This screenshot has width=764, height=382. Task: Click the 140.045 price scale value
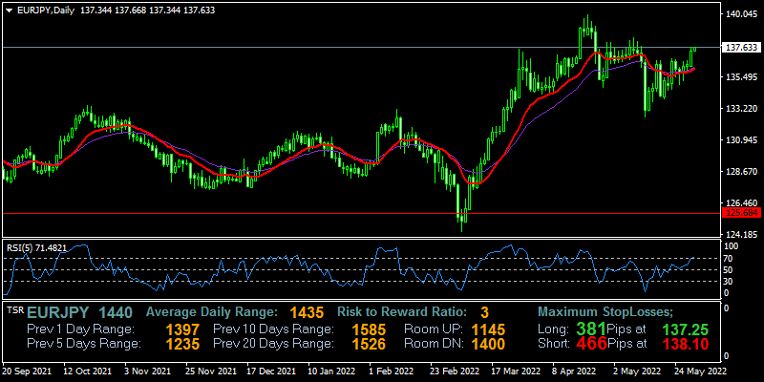pos(742,14)
